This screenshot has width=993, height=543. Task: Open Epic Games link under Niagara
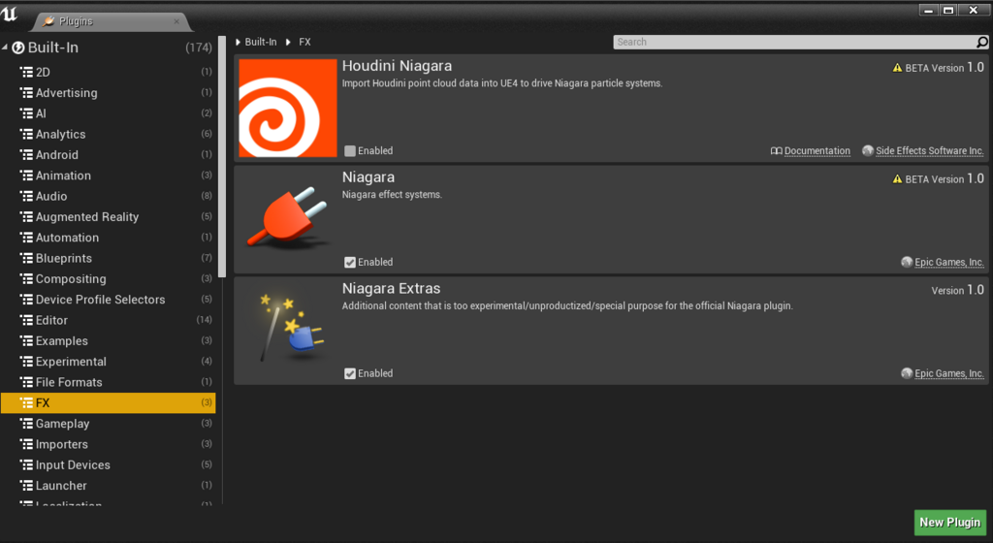pyautogui.click(x=949, y=262)
